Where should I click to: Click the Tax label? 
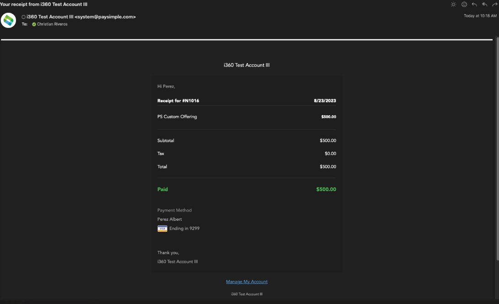[x=161, y=154]
